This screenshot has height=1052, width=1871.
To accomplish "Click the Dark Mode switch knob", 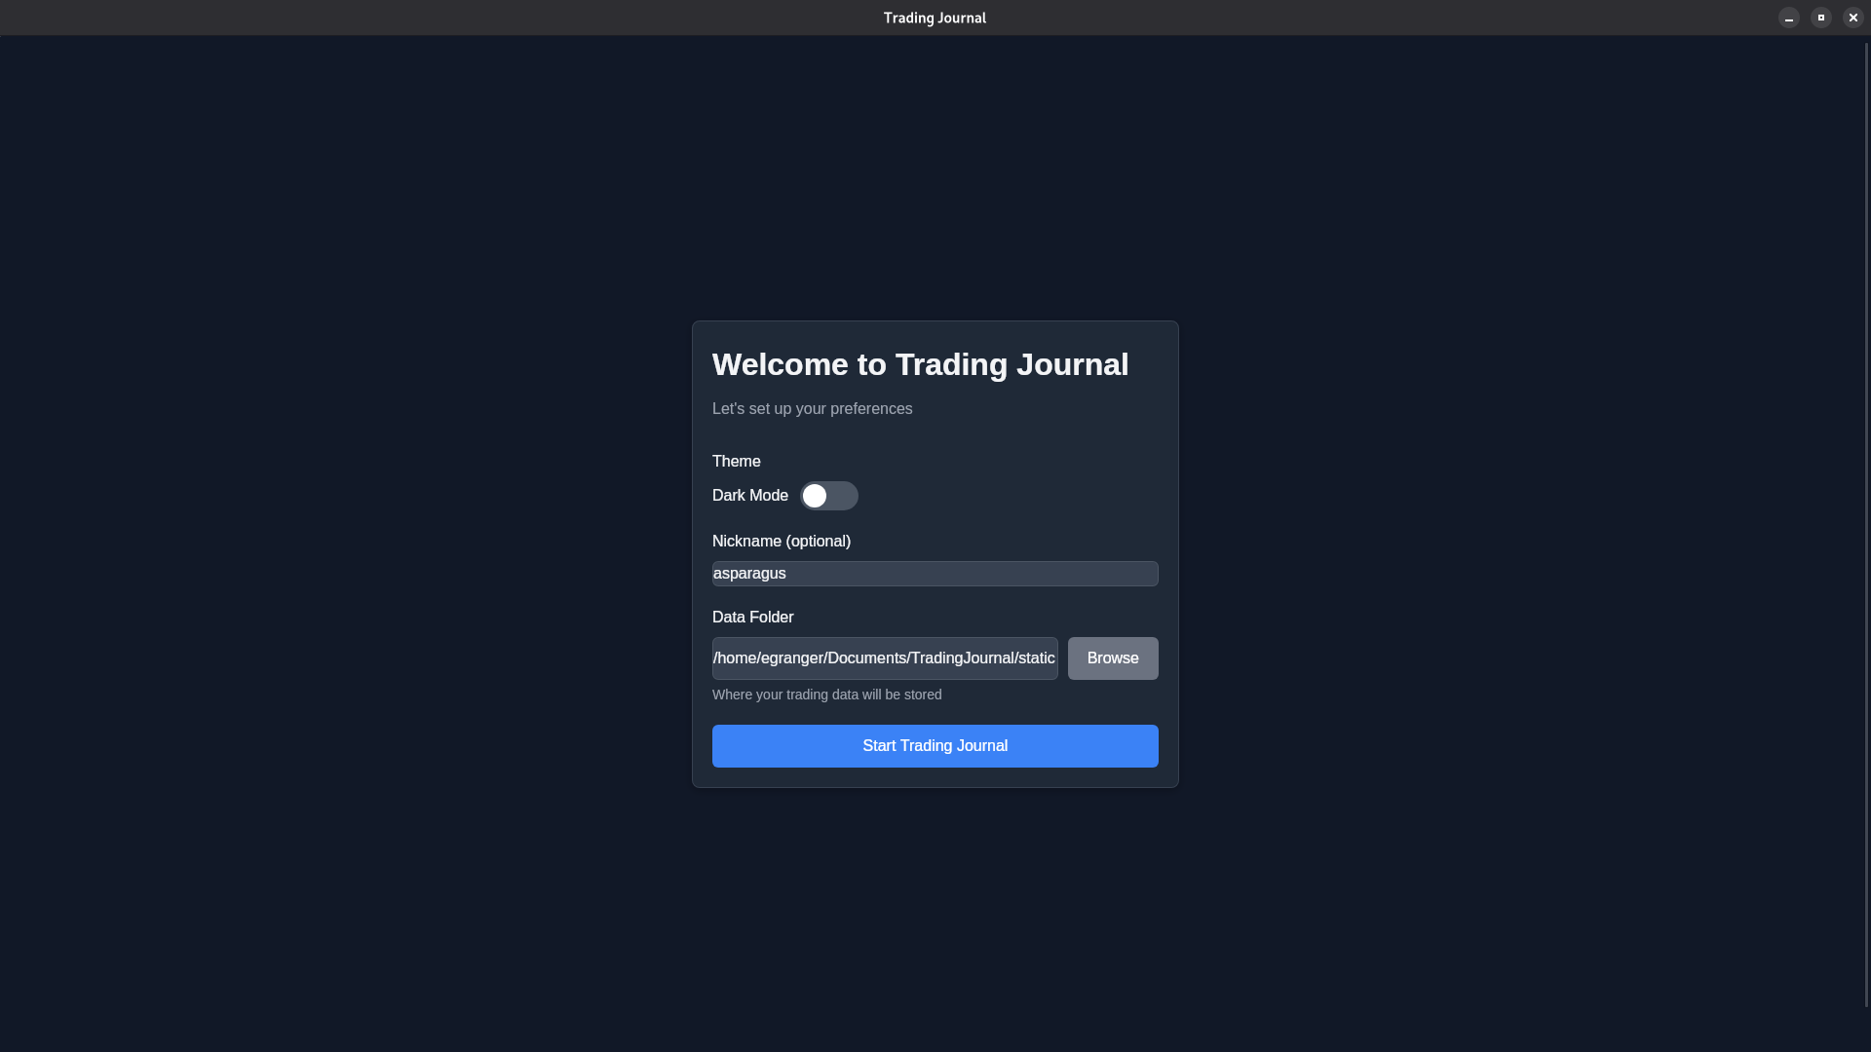I will click(x=815, y=496).
